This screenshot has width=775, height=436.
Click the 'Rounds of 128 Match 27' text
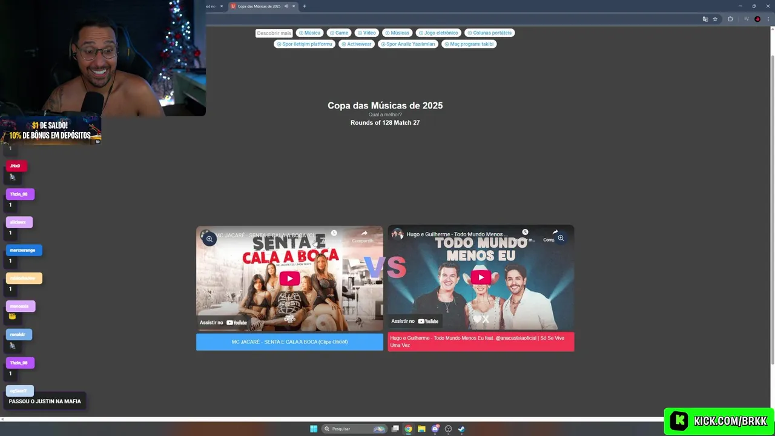tap(385, 122)
